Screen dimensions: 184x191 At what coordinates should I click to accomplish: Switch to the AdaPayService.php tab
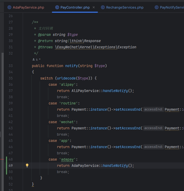(28, 8)
